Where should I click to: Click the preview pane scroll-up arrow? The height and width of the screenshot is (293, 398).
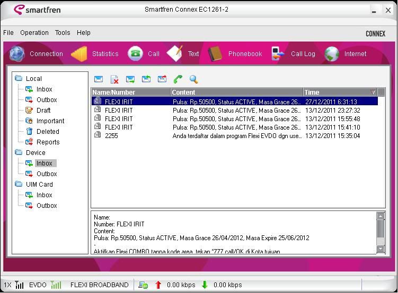click(x=381, y=216)
